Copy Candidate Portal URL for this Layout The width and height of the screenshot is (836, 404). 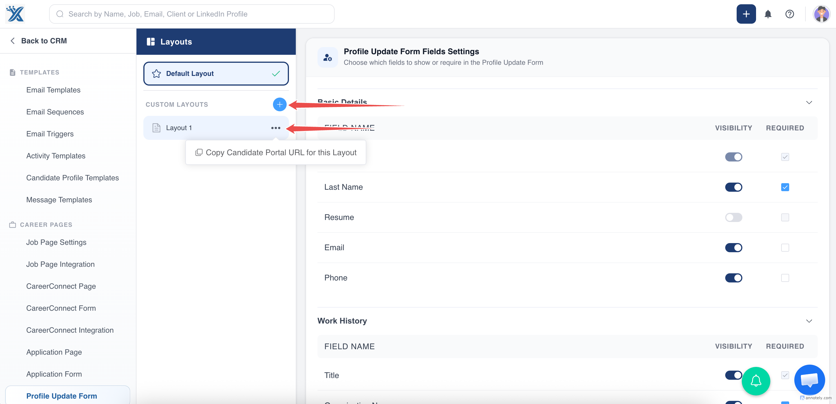click(x=276, y=152)
